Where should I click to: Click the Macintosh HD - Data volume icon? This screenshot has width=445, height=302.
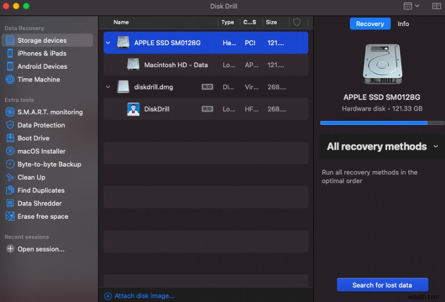[x=133, y=64]
